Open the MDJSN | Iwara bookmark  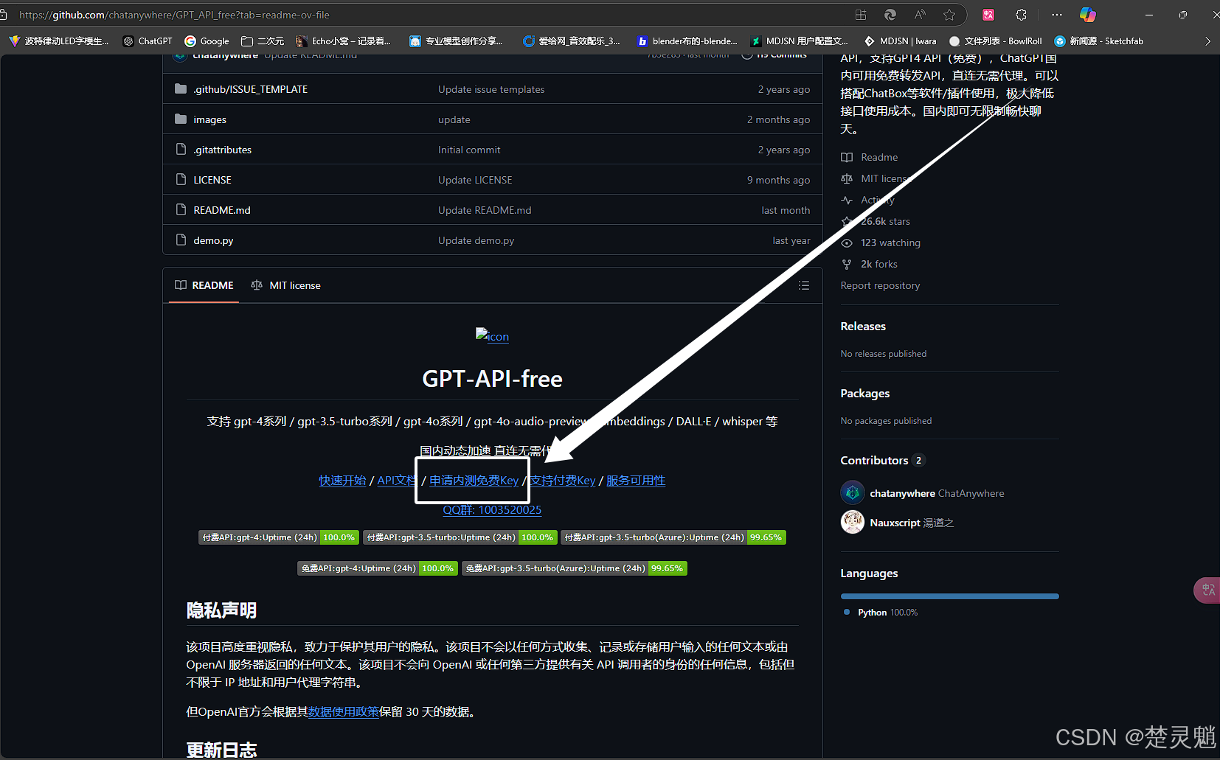(900, 41)
